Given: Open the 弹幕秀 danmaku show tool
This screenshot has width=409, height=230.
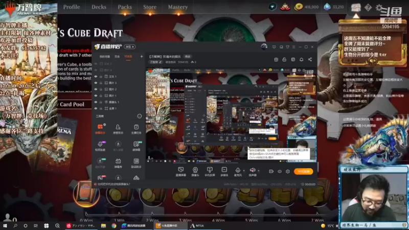Looking at the screenshot, I should coord(118,163).
